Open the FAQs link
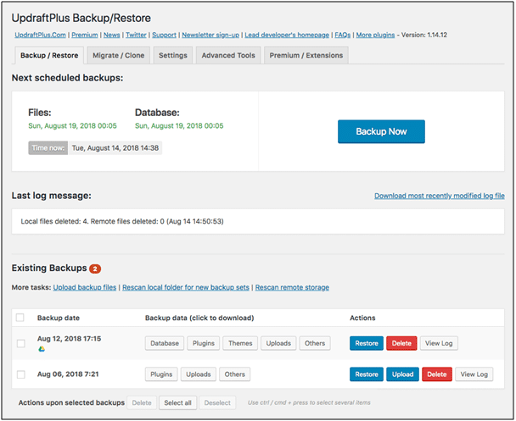Image resolution: width=516 pixels, height=421 pixels. pos(343,35)
